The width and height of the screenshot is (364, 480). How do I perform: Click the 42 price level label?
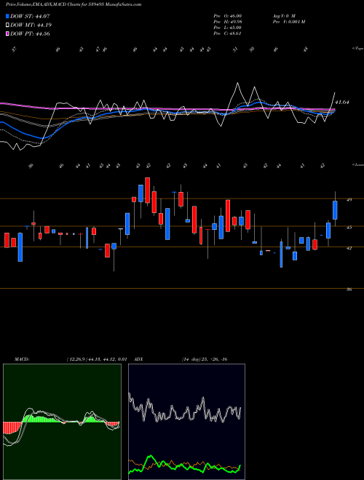click(349, 248)
